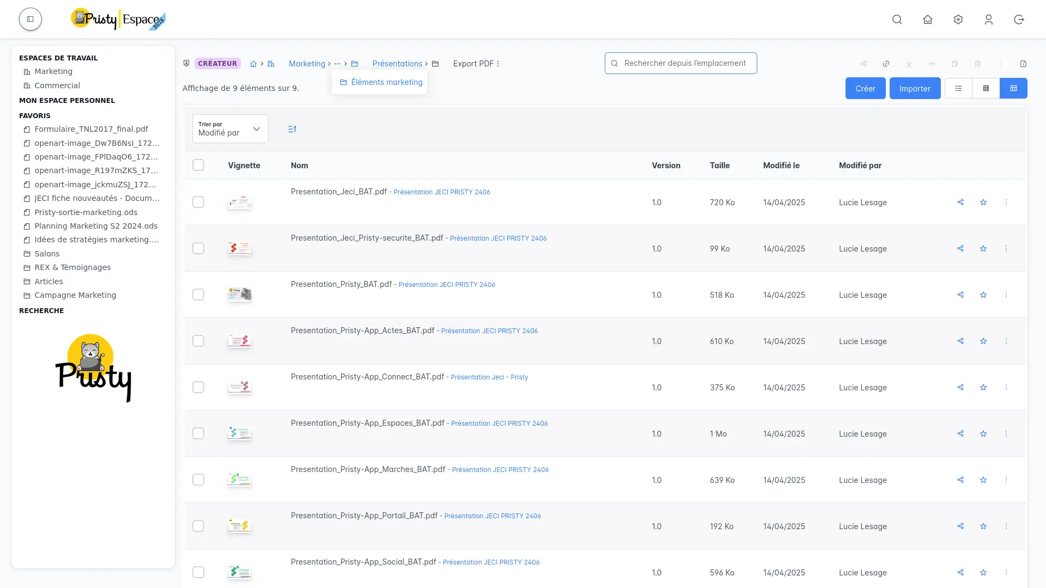Open thumbnail of Presentation_Pristy_BAT.pdf
Screen dimensions: 1046x588
pyautogui.click(x=240, y=295)
